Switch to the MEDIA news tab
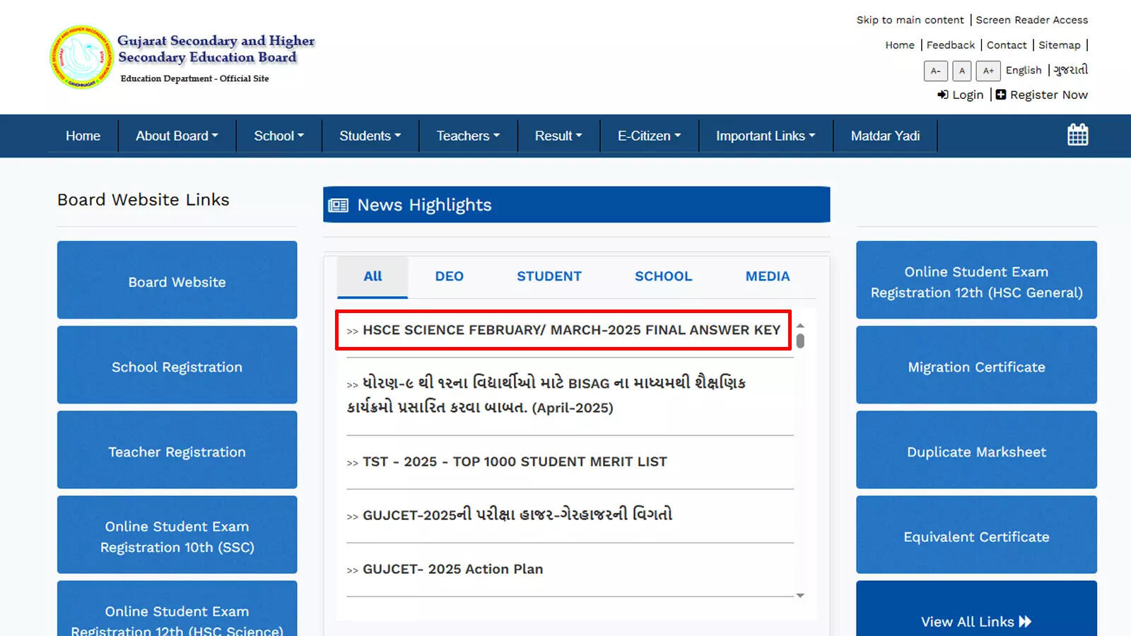The image size is (1131, 636). [x=768, y=276]
